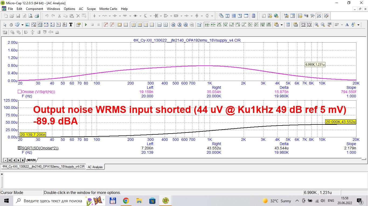Toggle horizontal axis grids icon

[133, 25]
